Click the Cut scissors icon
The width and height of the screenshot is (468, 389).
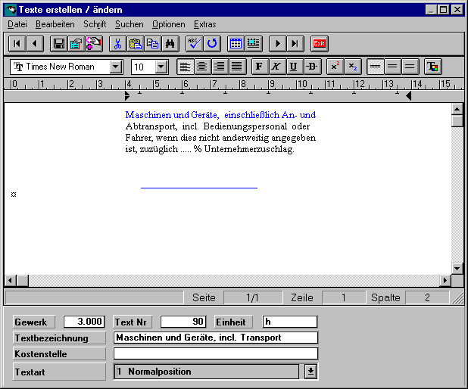click(x=117, y=44)
